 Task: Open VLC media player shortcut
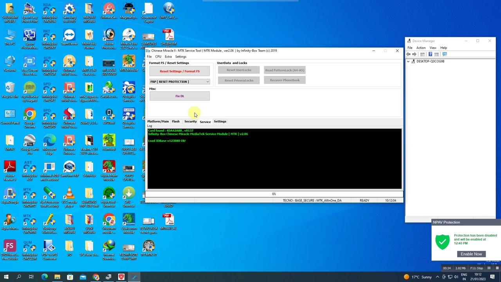point(69,197)
